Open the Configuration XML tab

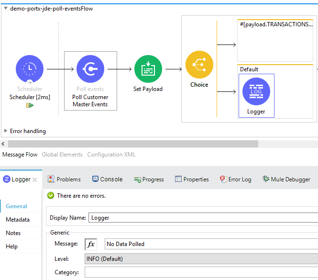click(111, 155)
